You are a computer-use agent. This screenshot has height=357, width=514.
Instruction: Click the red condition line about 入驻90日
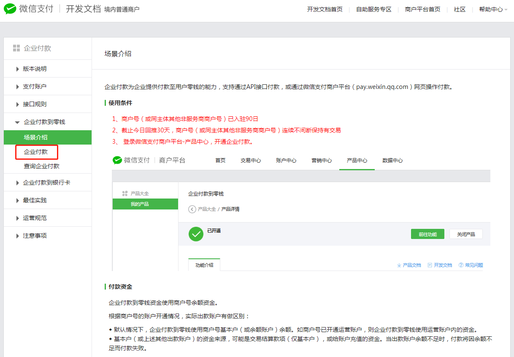[x=185, y=119]
